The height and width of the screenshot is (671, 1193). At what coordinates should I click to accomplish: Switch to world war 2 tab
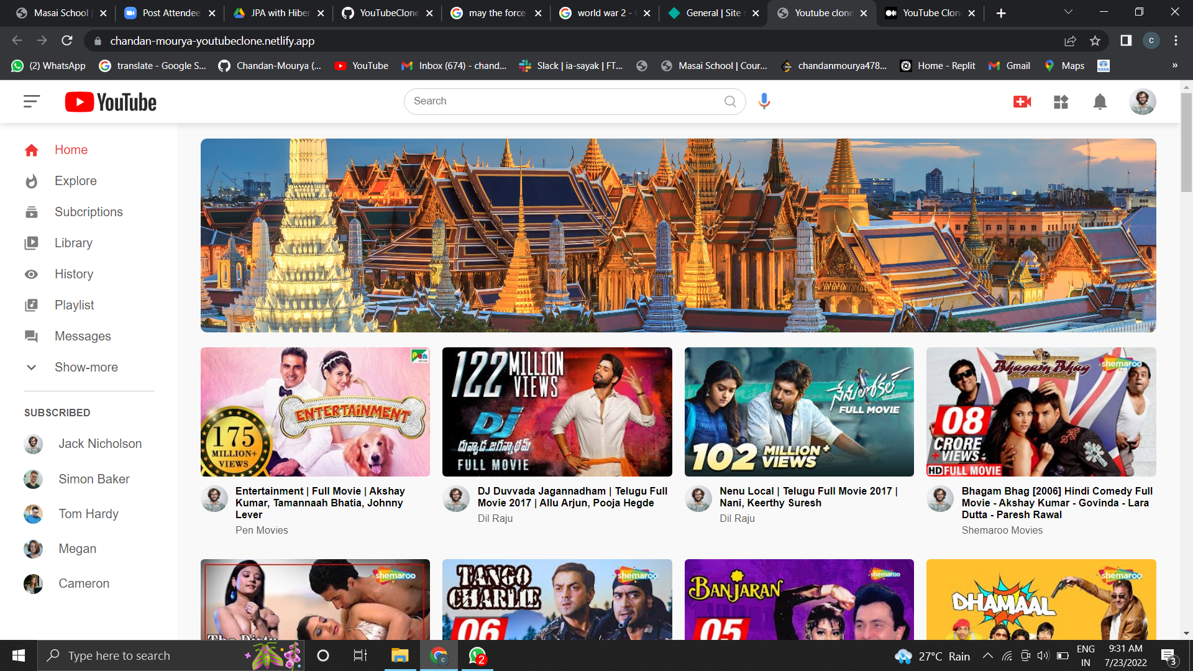point(606,12)
